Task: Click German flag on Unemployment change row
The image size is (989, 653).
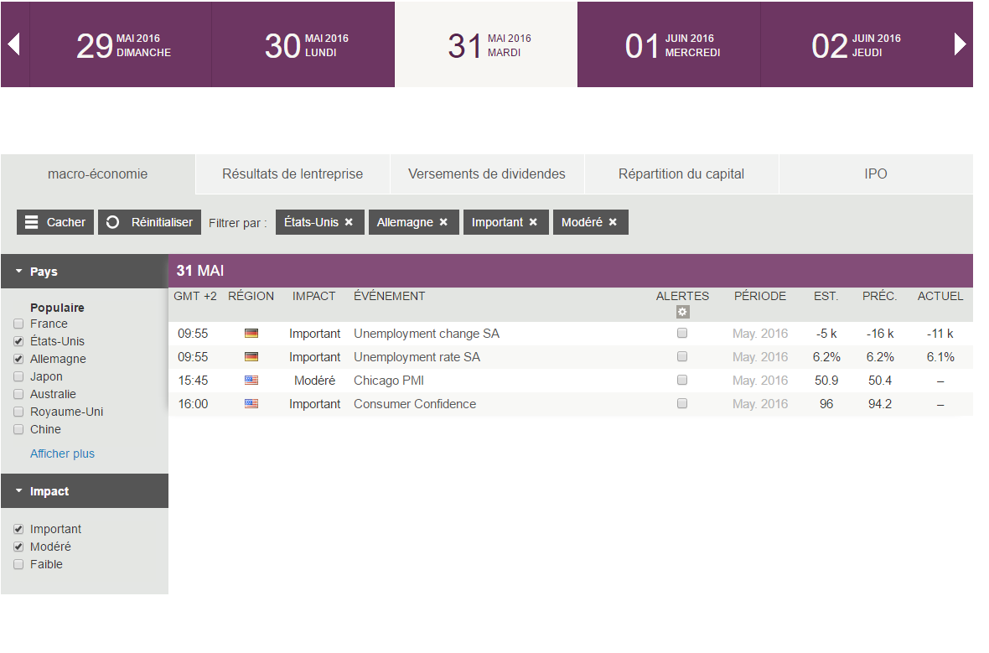Action: pos(251,333)
